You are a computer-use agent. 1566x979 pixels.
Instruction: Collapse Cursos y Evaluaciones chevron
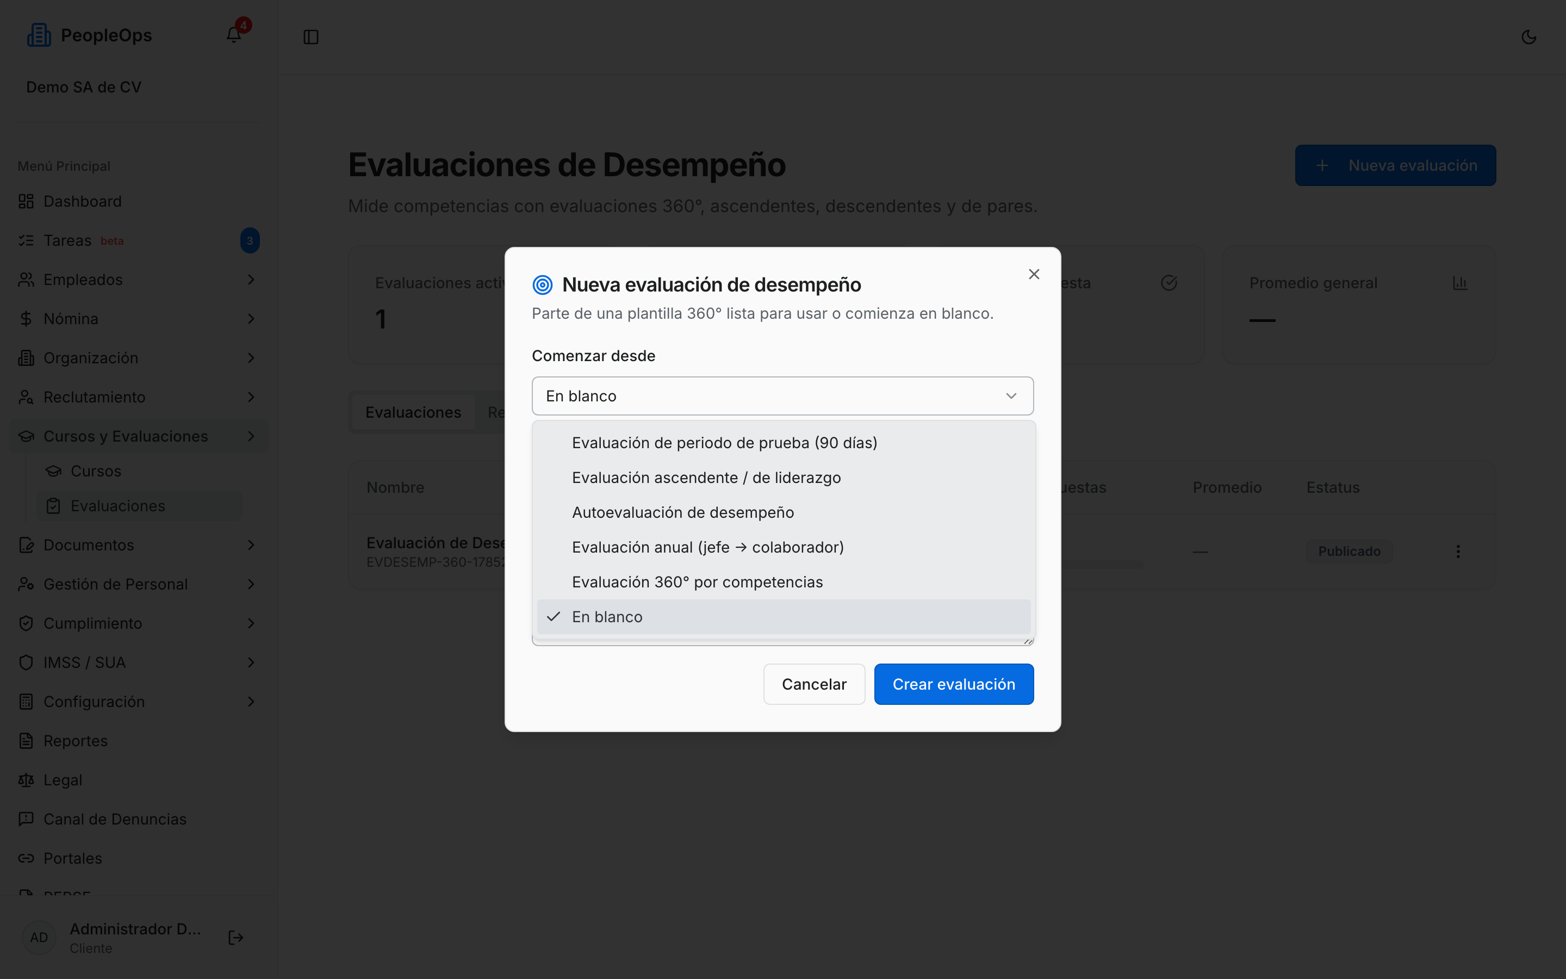pyautogui.click(x=251, y=436)
